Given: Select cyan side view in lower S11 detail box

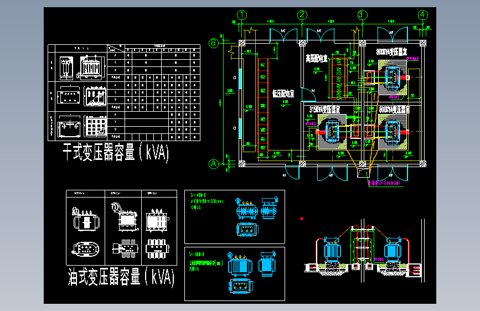Looking at the screenshot, I should click(x=267, y=263).
